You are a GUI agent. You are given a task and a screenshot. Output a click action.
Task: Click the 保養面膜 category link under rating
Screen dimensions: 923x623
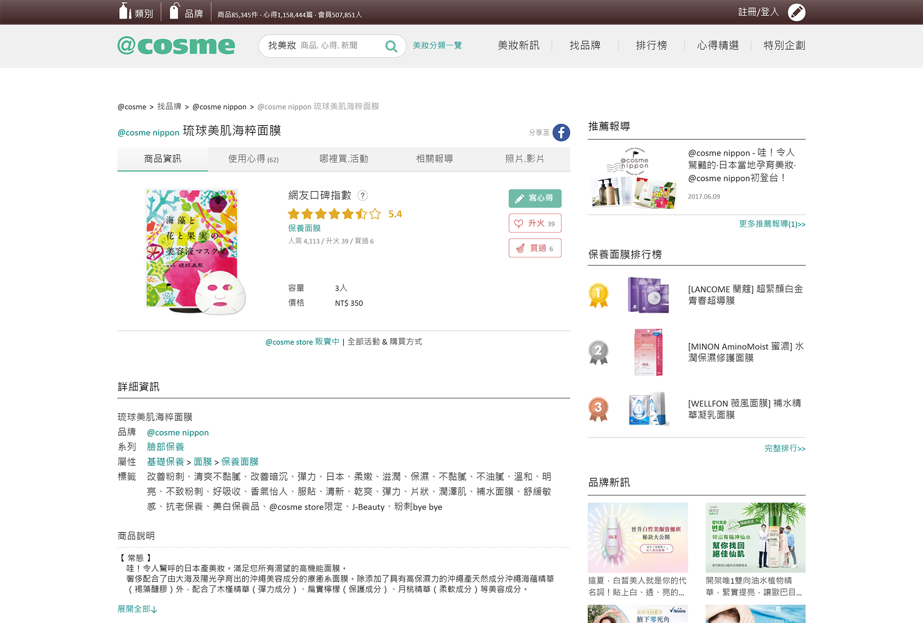pyautogui.click(x=304, y=228)
